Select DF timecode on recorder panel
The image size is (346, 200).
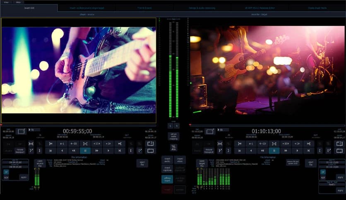tap(323, 172)
